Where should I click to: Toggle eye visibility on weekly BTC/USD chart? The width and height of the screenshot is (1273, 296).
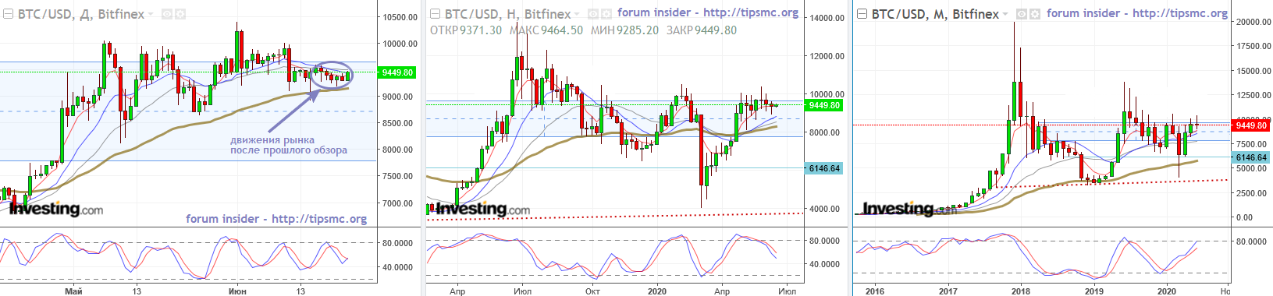pos(593,14)
